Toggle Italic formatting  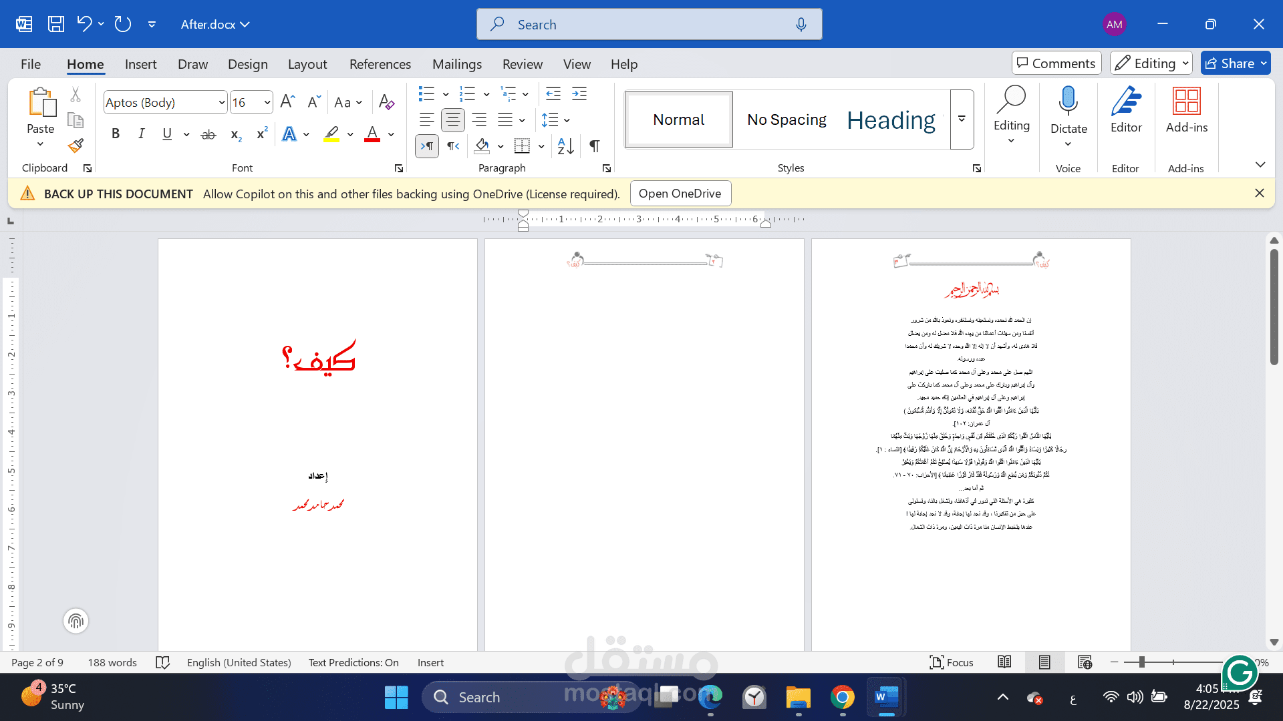pyautogui.click(x=142, y=134)
